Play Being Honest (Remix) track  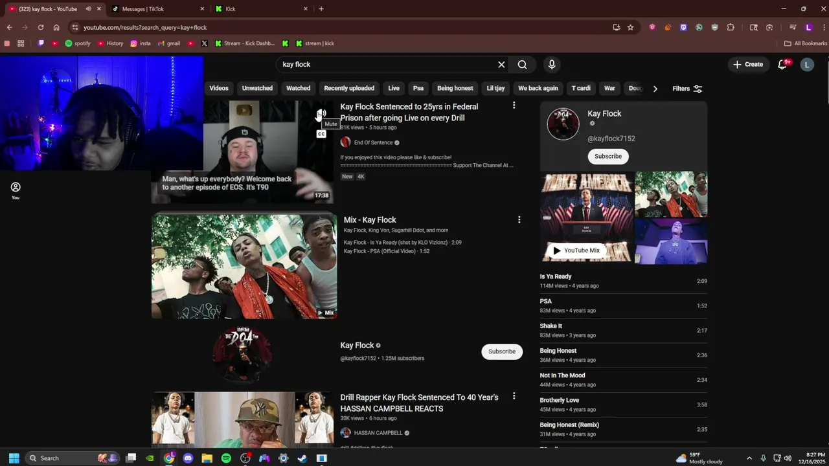pos(623,429)
